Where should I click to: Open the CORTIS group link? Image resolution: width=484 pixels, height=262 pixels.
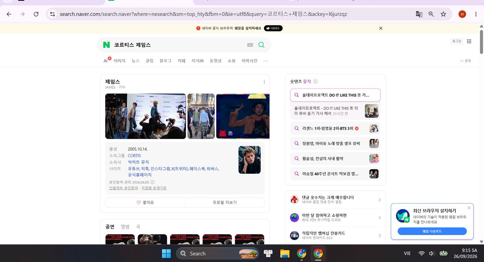(x=134, y=156)
